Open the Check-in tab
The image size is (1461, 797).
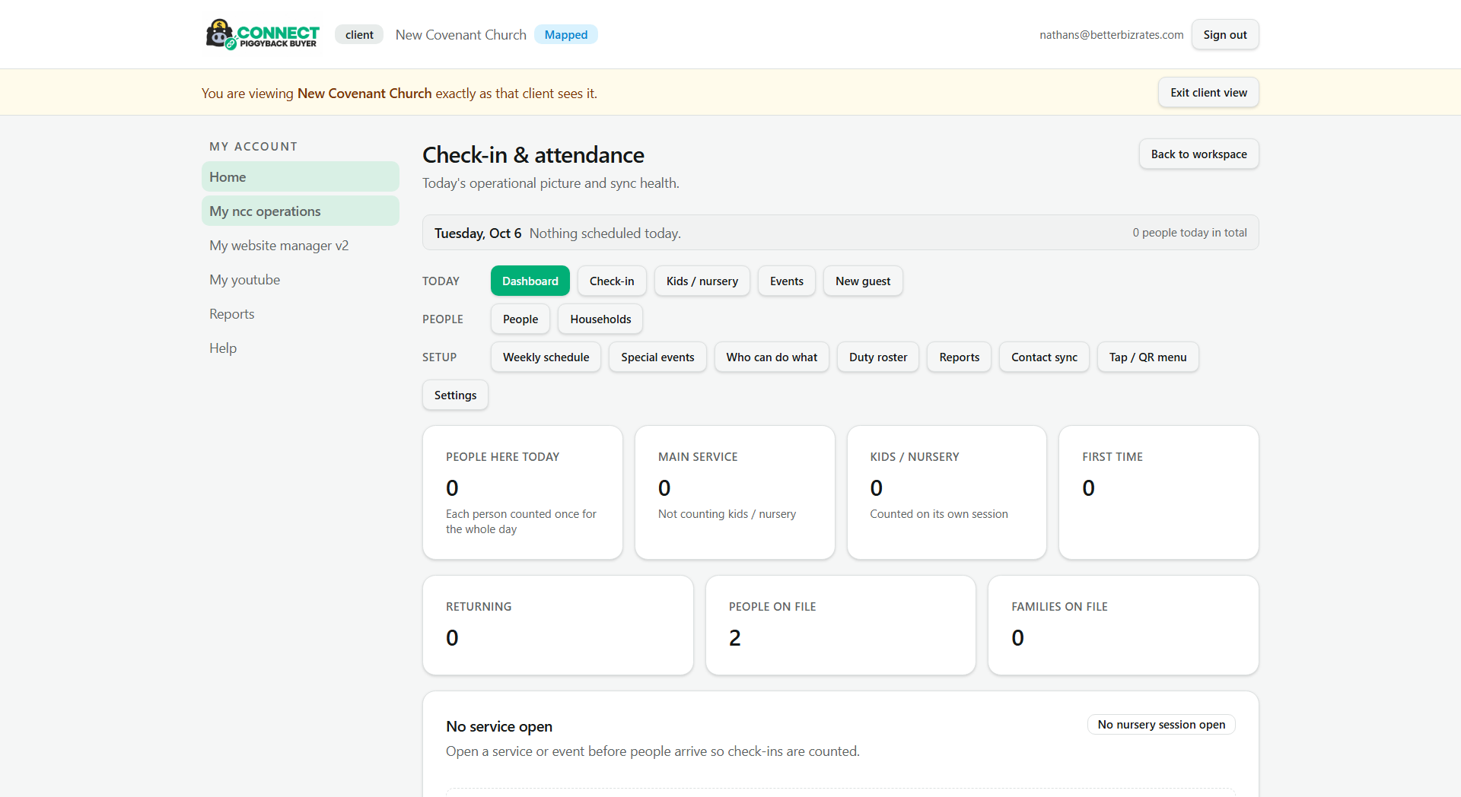point(612,281)
